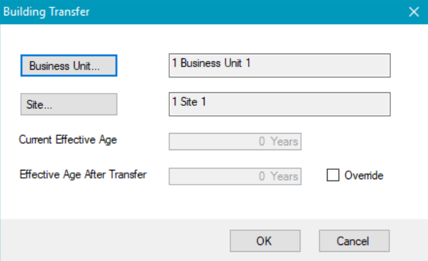Click the '1 Site 1' text
Screen dimensions: 428x261
point(189,102)
